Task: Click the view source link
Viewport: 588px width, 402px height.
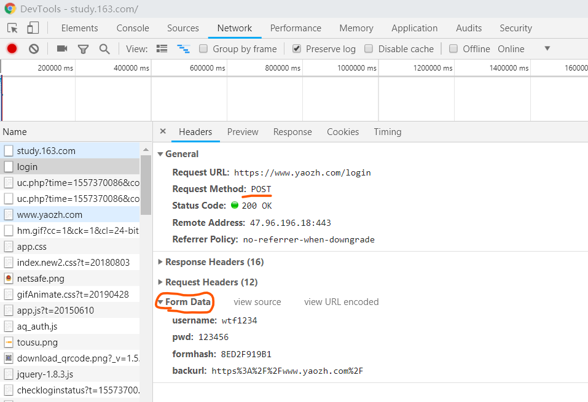Action: click(x=257, y=302)
